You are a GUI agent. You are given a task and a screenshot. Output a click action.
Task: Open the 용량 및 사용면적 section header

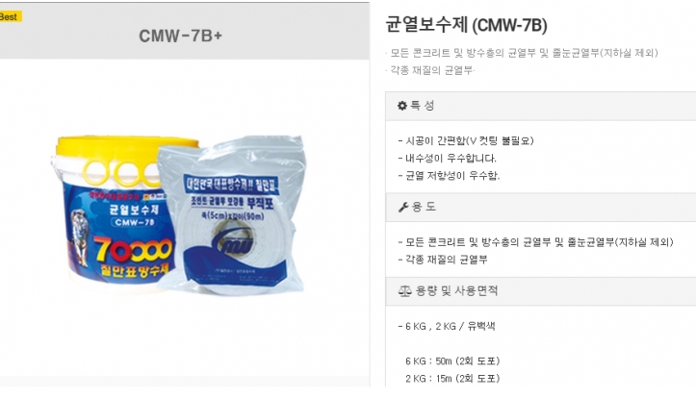(x=541, y=291)
